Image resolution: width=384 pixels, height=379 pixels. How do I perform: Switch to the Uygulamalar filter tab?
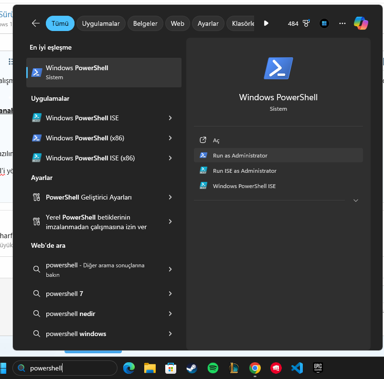pos(101,23)
